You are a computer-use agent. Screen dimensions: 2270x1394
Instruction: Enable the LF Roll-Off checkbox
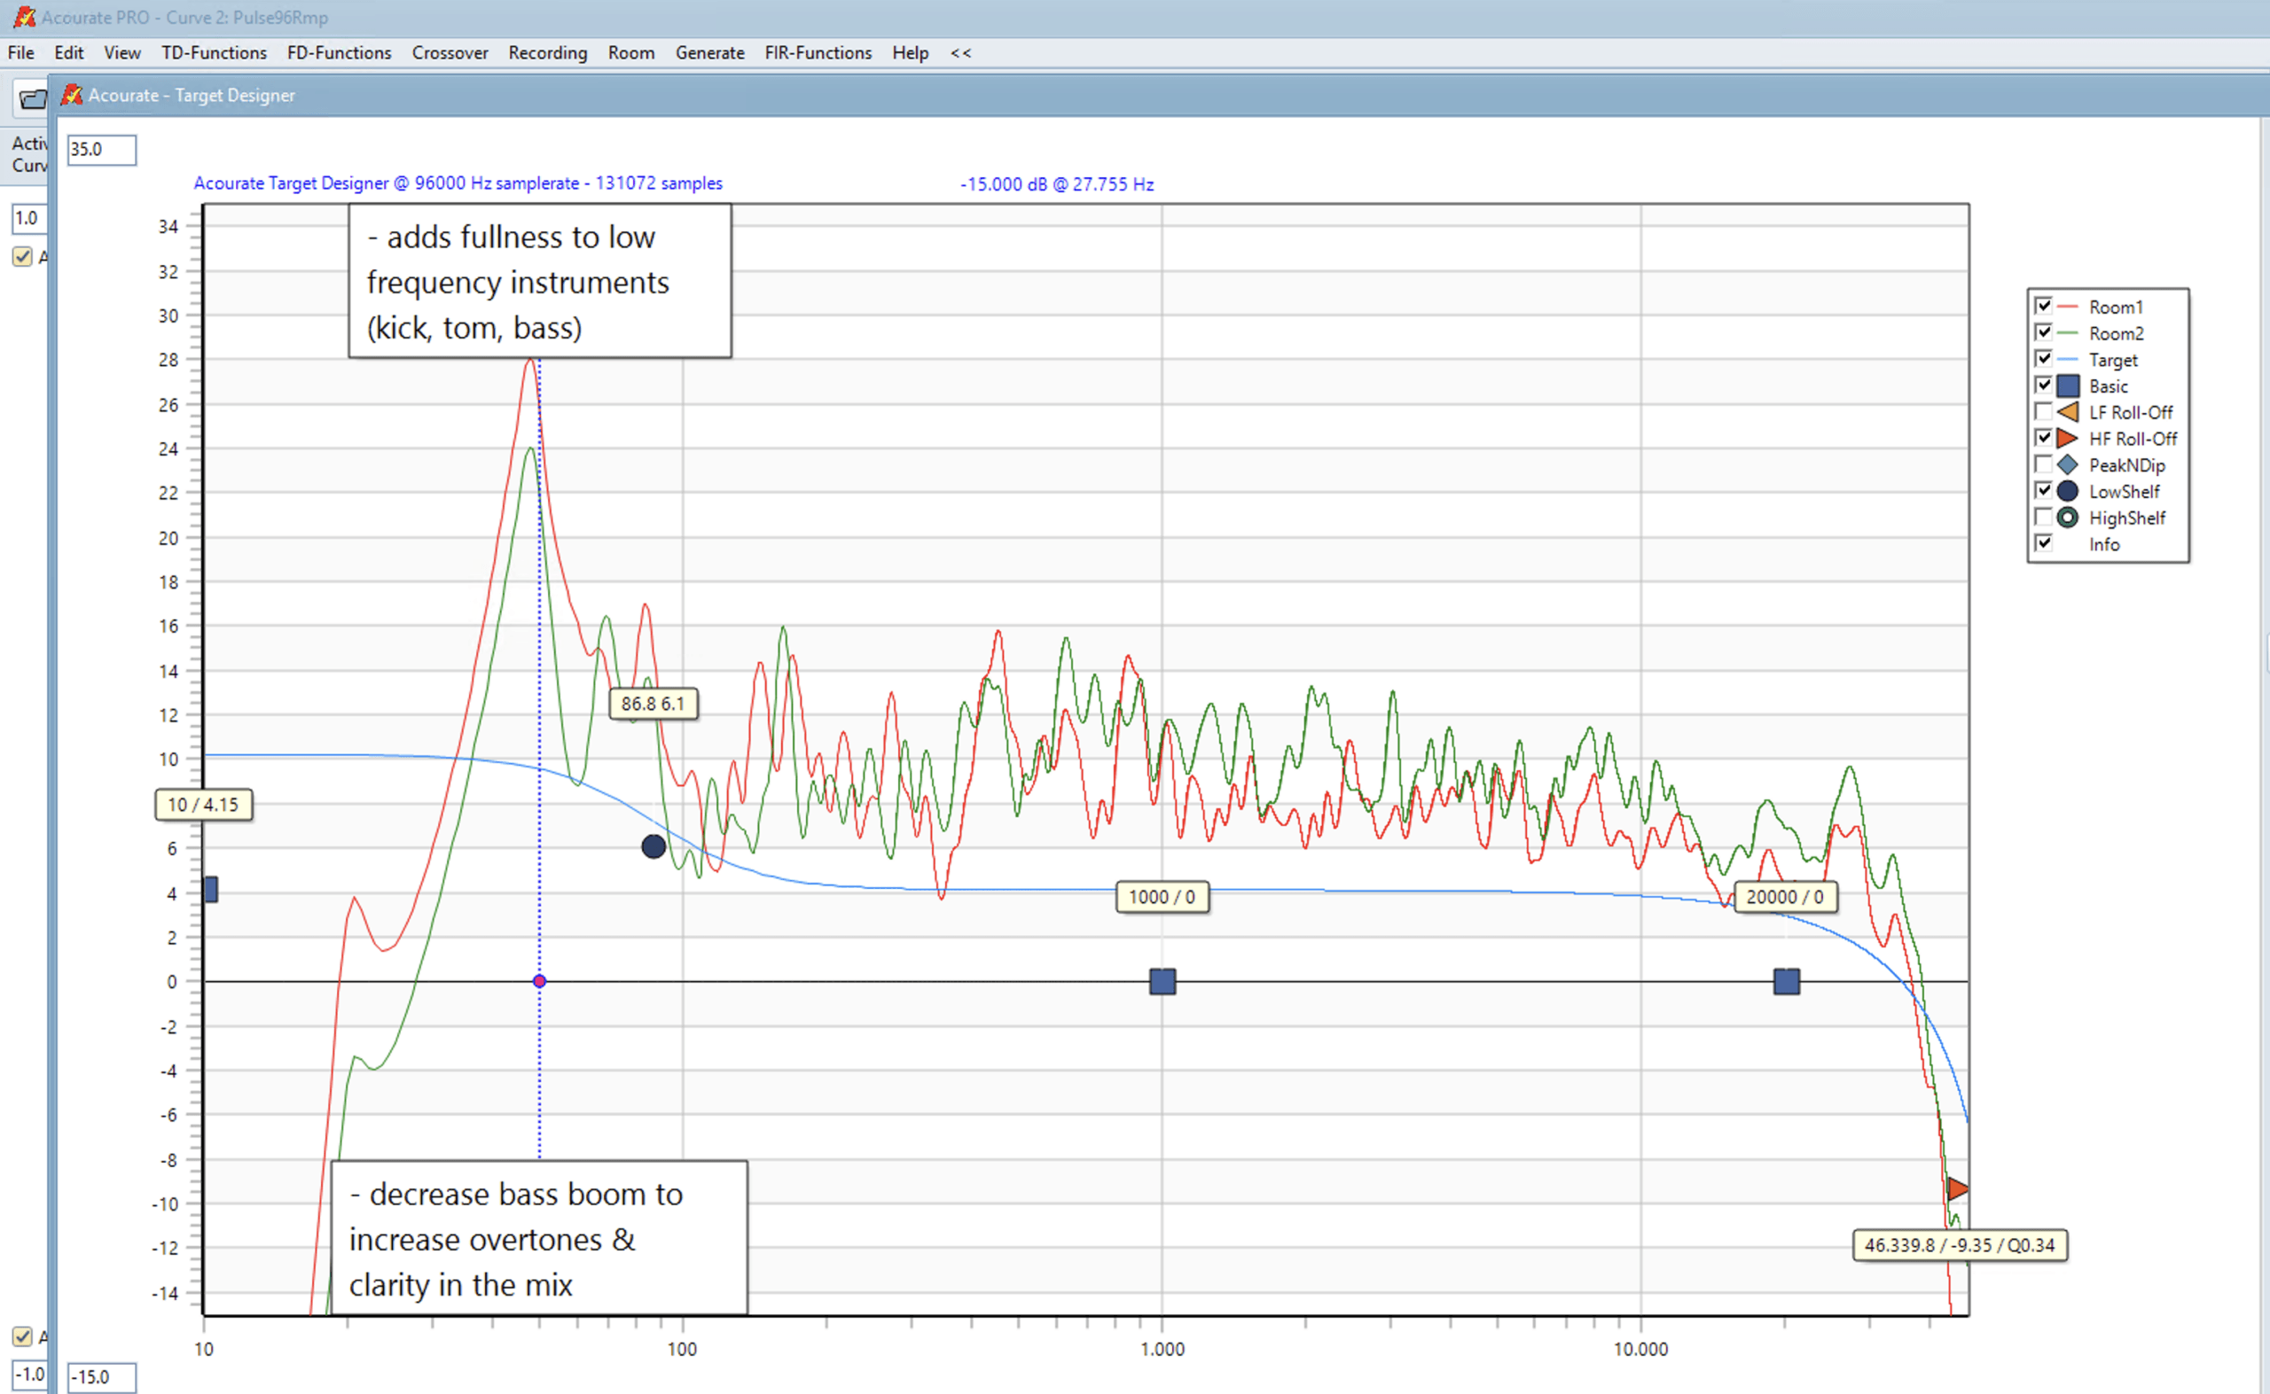pyautogui.click(x=2043, y=411)
